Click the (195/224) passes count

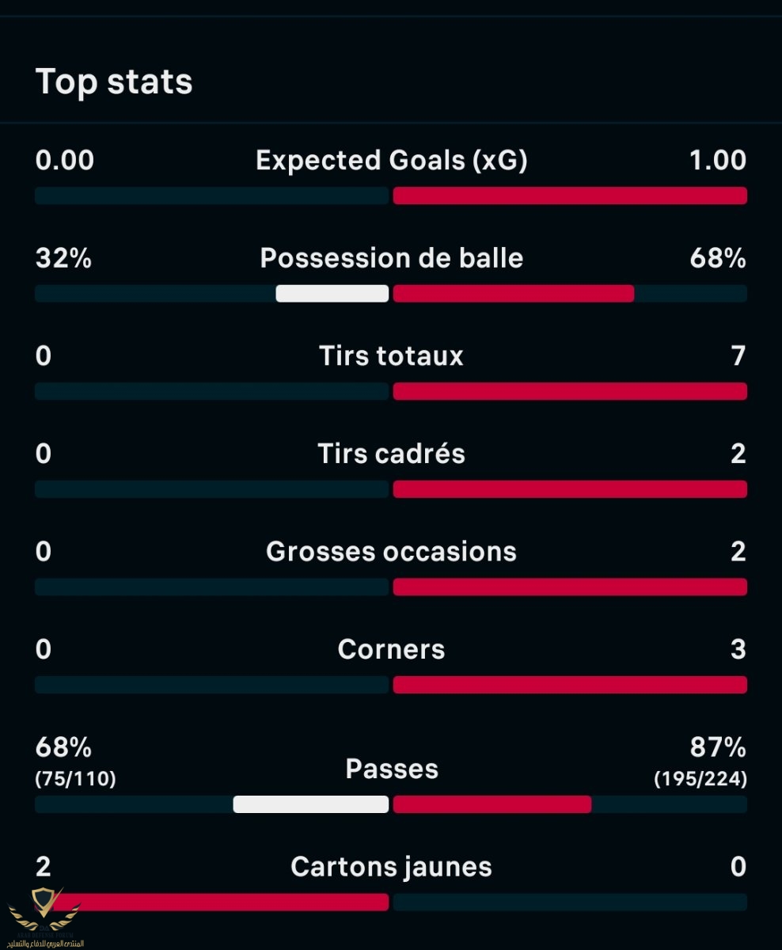700,779
